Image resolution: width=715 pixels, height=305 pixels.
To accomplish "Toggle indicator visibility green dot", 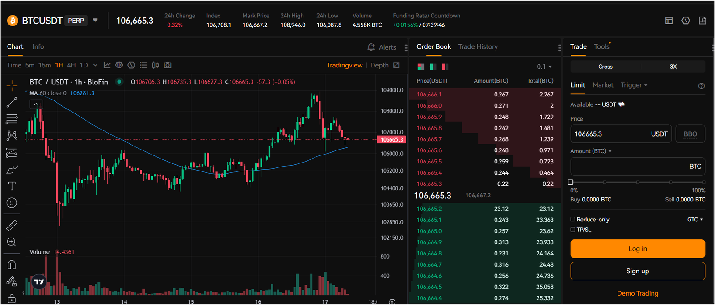I will tap(119, 82).
